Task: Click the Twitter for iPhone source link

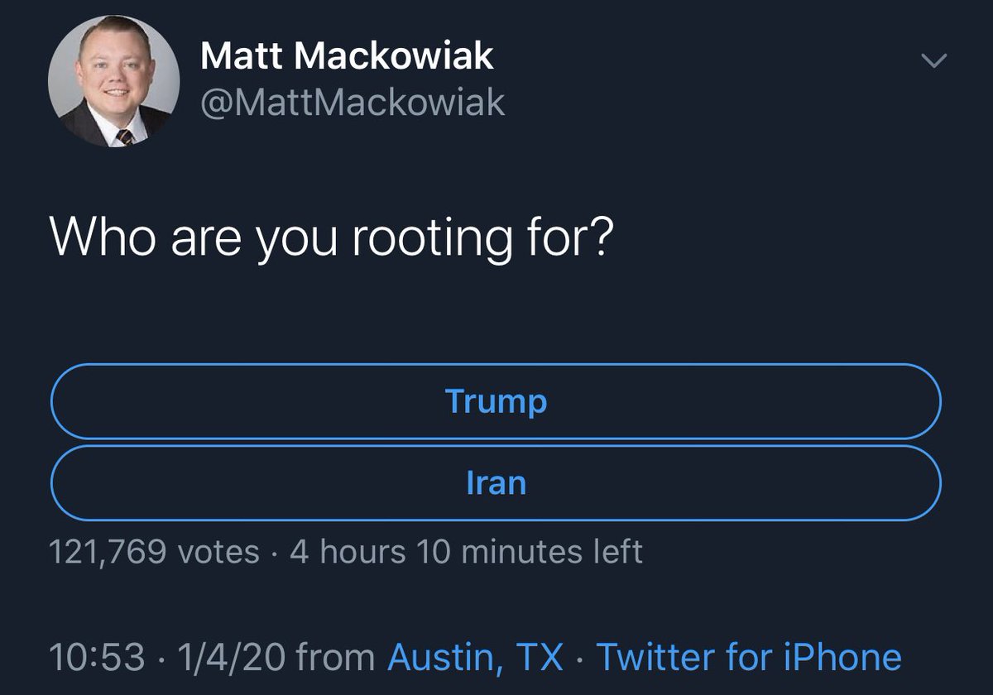Action: click(748, 657)
